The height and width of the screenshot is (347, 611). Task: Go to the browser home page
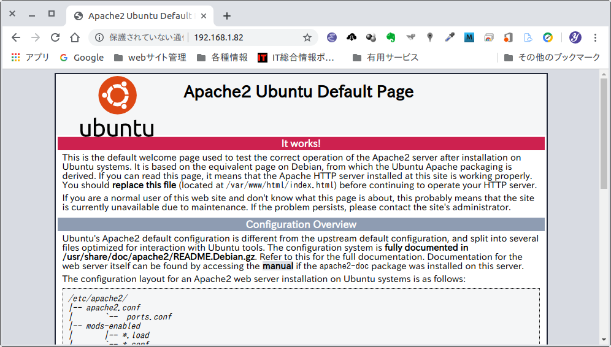[x=75, y=37]
